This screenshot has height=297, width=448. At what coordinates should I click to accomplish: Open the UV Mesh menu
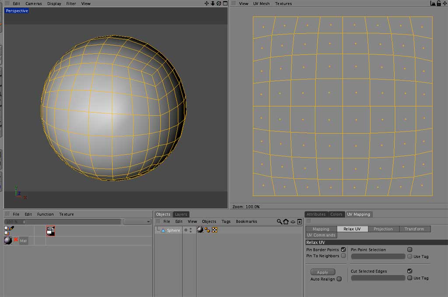261,3
